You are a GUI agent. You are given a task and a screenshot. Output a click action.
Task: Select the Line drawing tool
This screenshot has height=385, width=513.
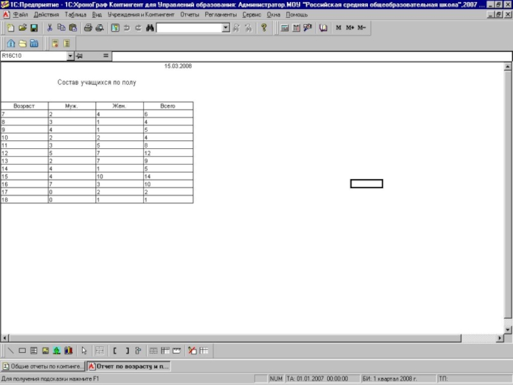coord(10,350)
